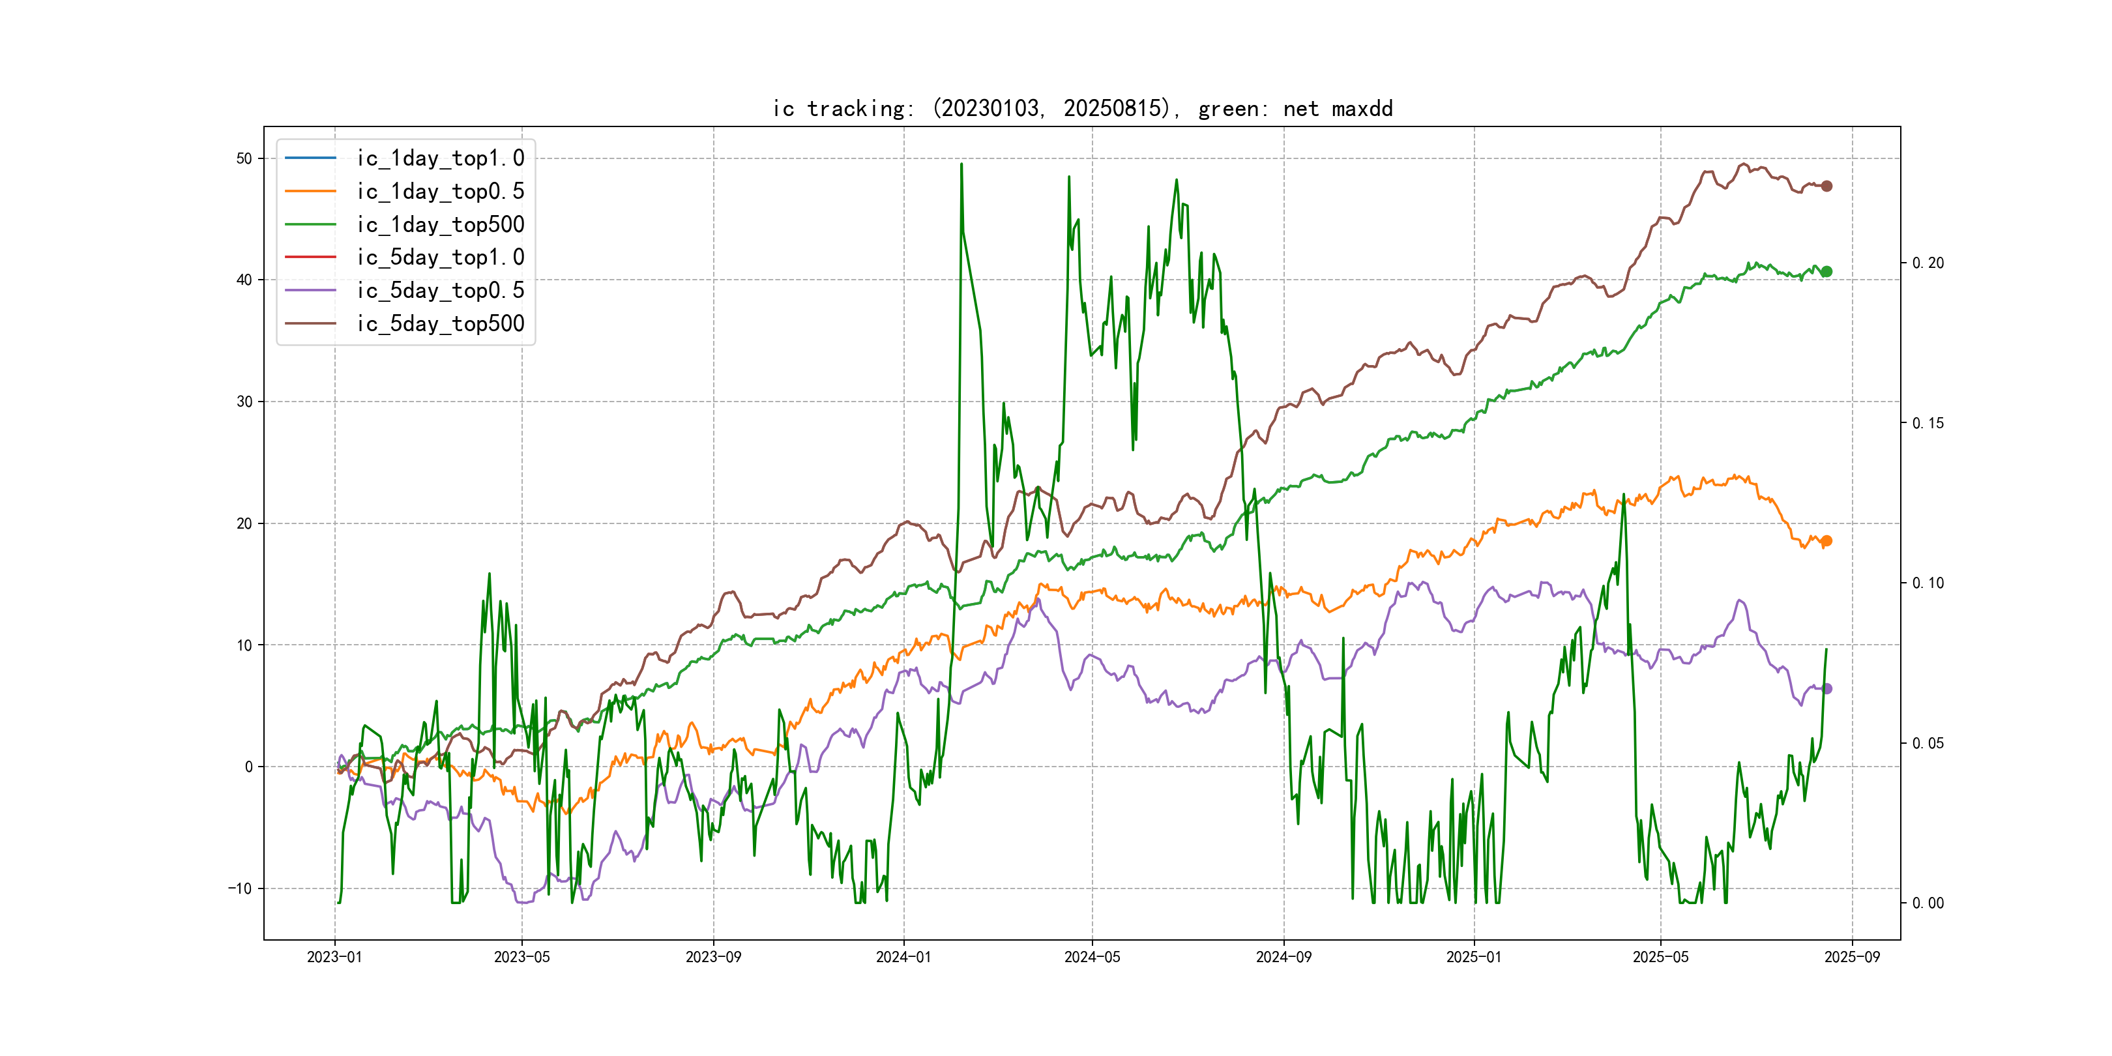Click the orange ic_1day_top0.5 legend line
2112x1056 pixels.
tap(311, 191)
